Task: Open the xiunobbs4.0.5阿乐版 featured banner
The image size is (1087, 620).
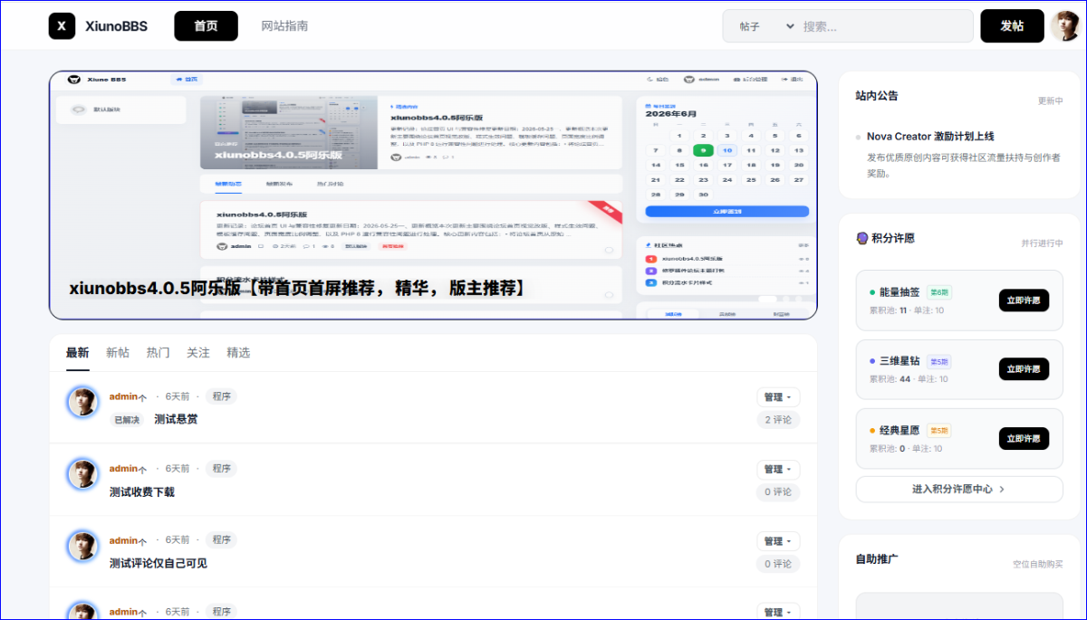Action: [433, 195]
